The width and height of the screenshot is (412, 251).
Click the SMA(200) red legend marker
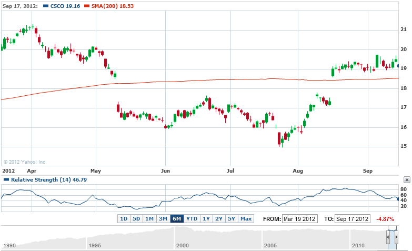pos(87,6)
